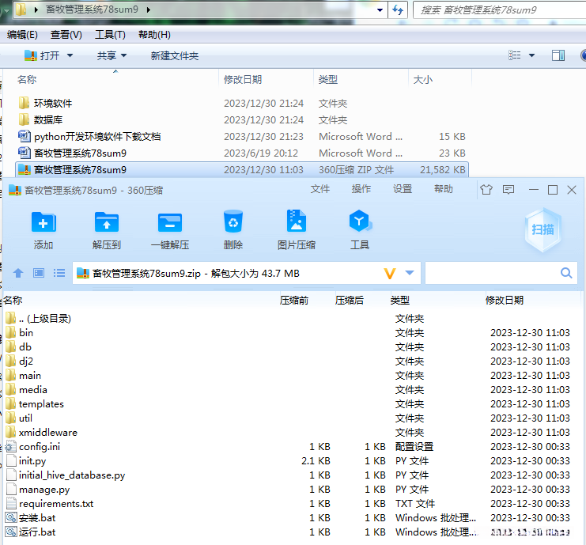Screen dimensions: 586x545
Task: Click the 添加 (add) icon in 360压缩
Action: point(43,222)
